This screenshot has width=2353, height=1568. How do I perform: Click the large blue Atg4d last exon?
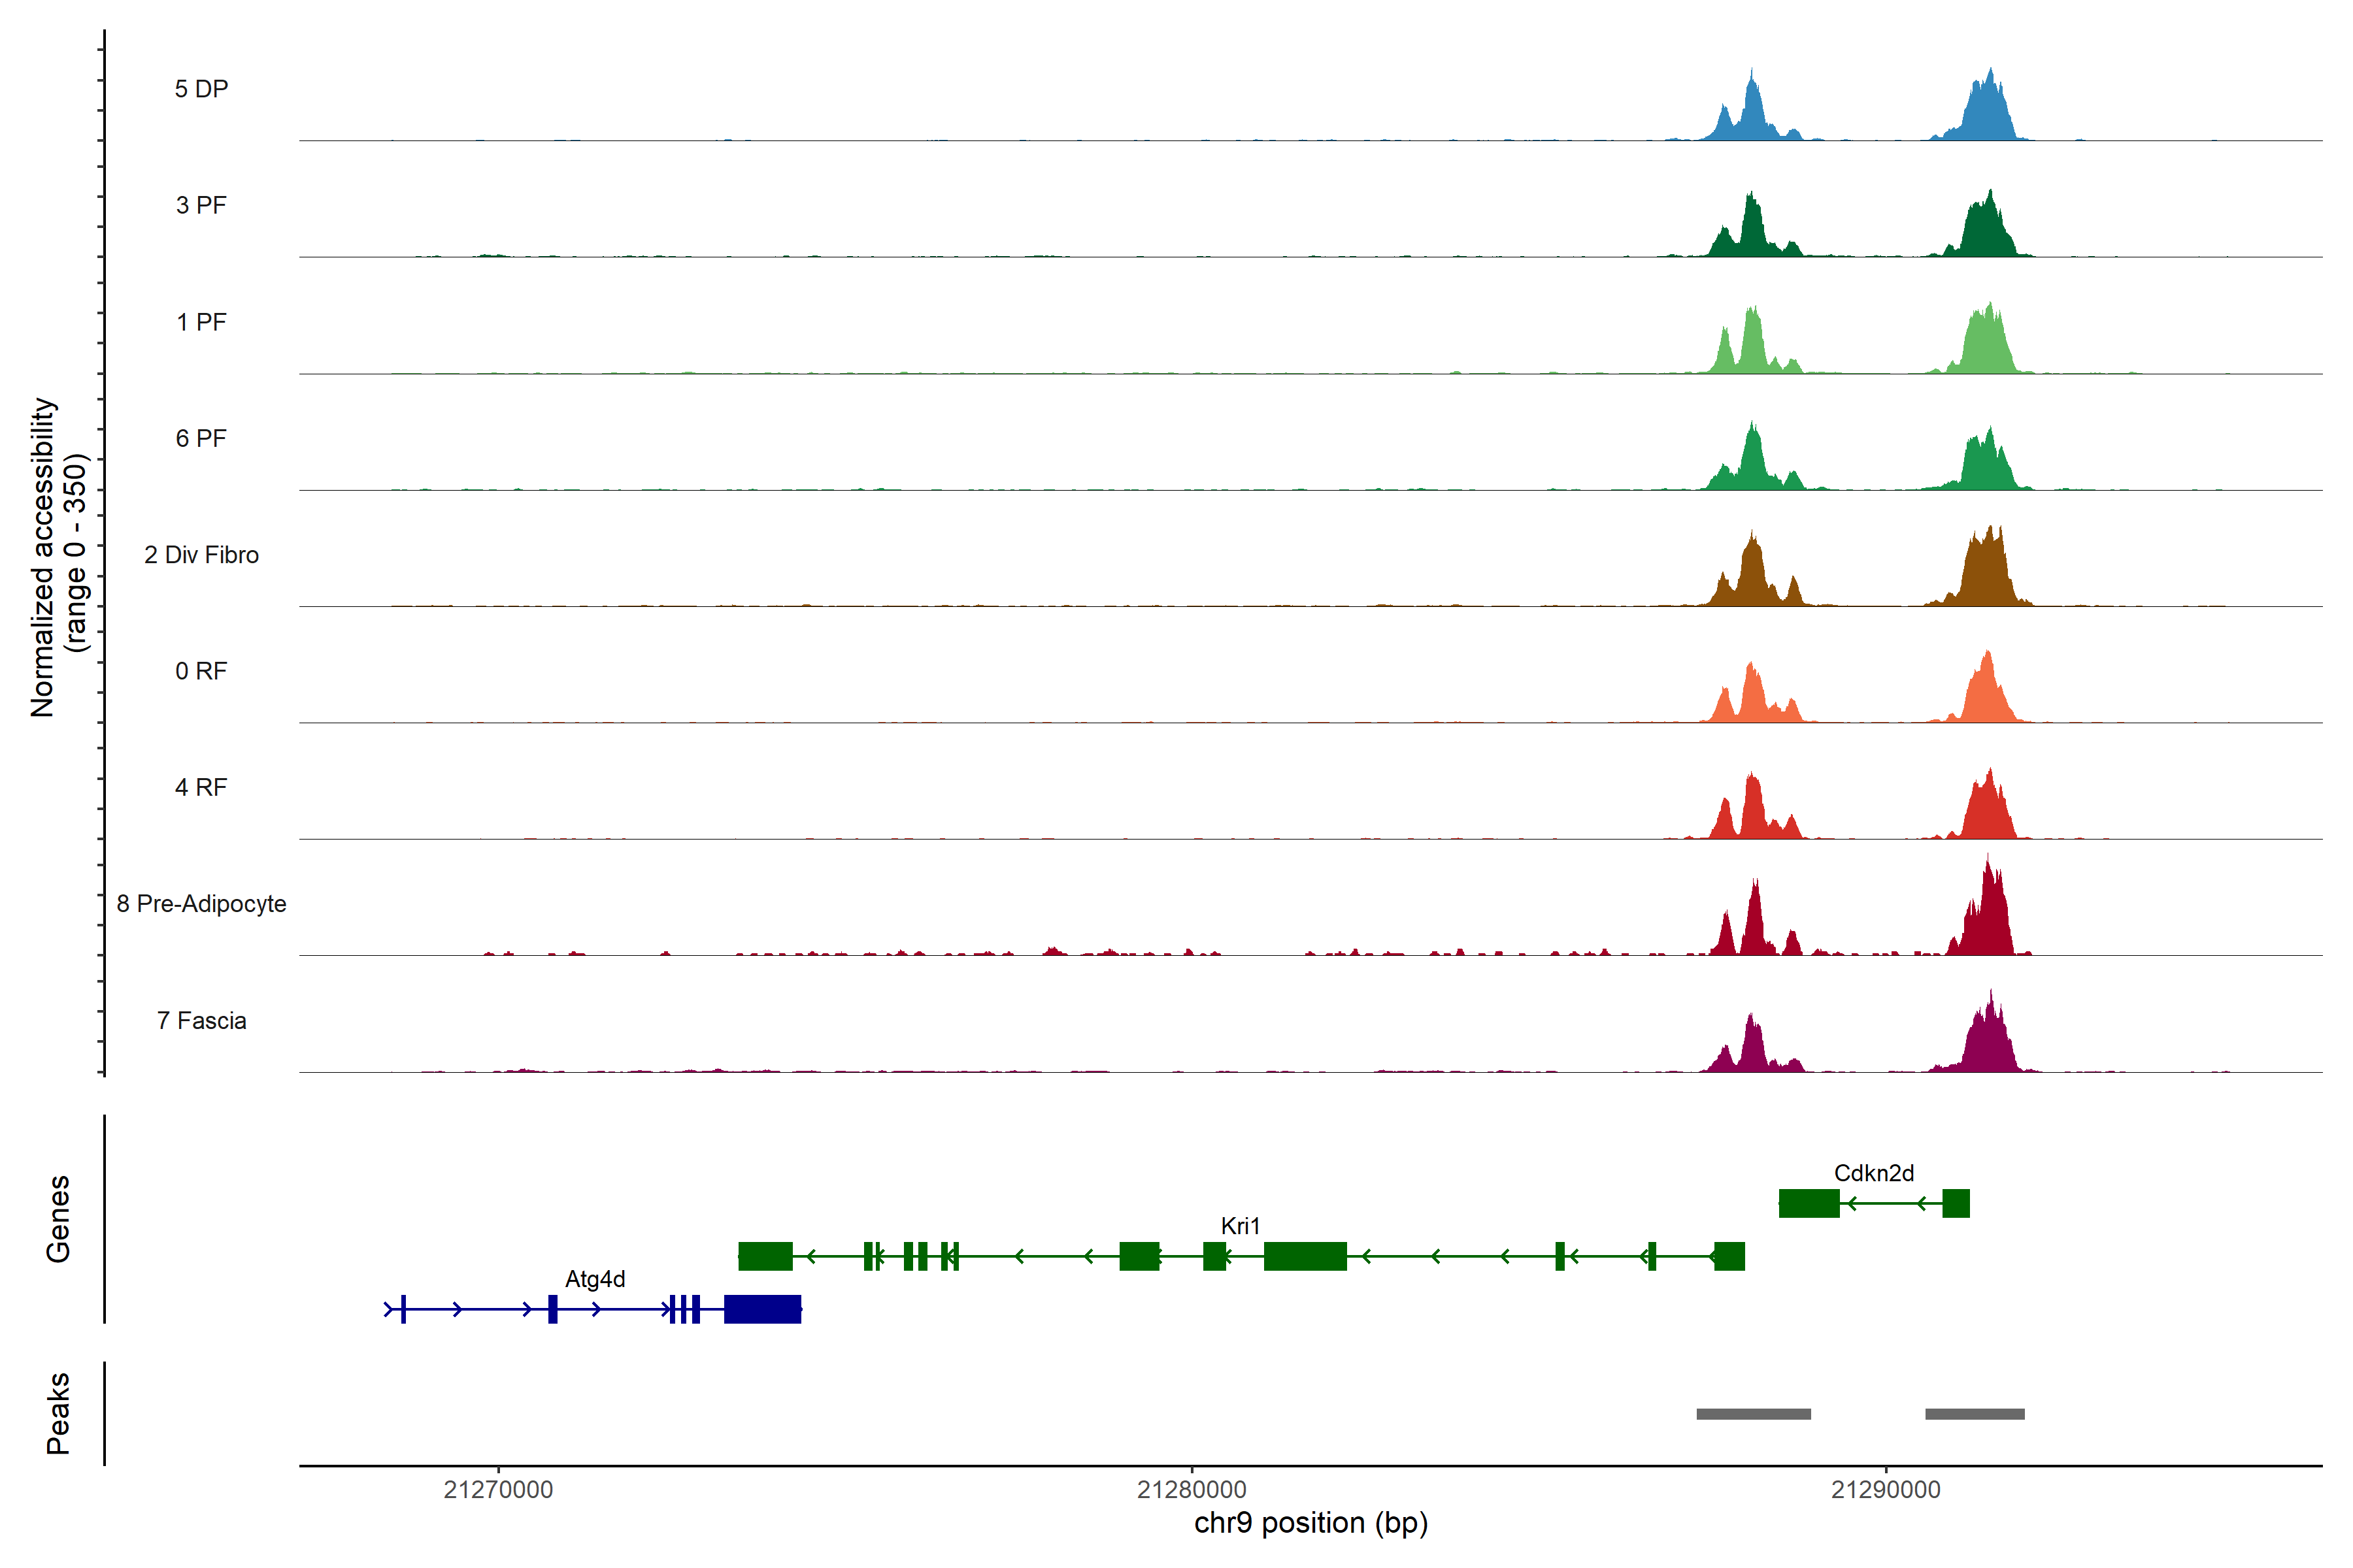[762, 1309]
